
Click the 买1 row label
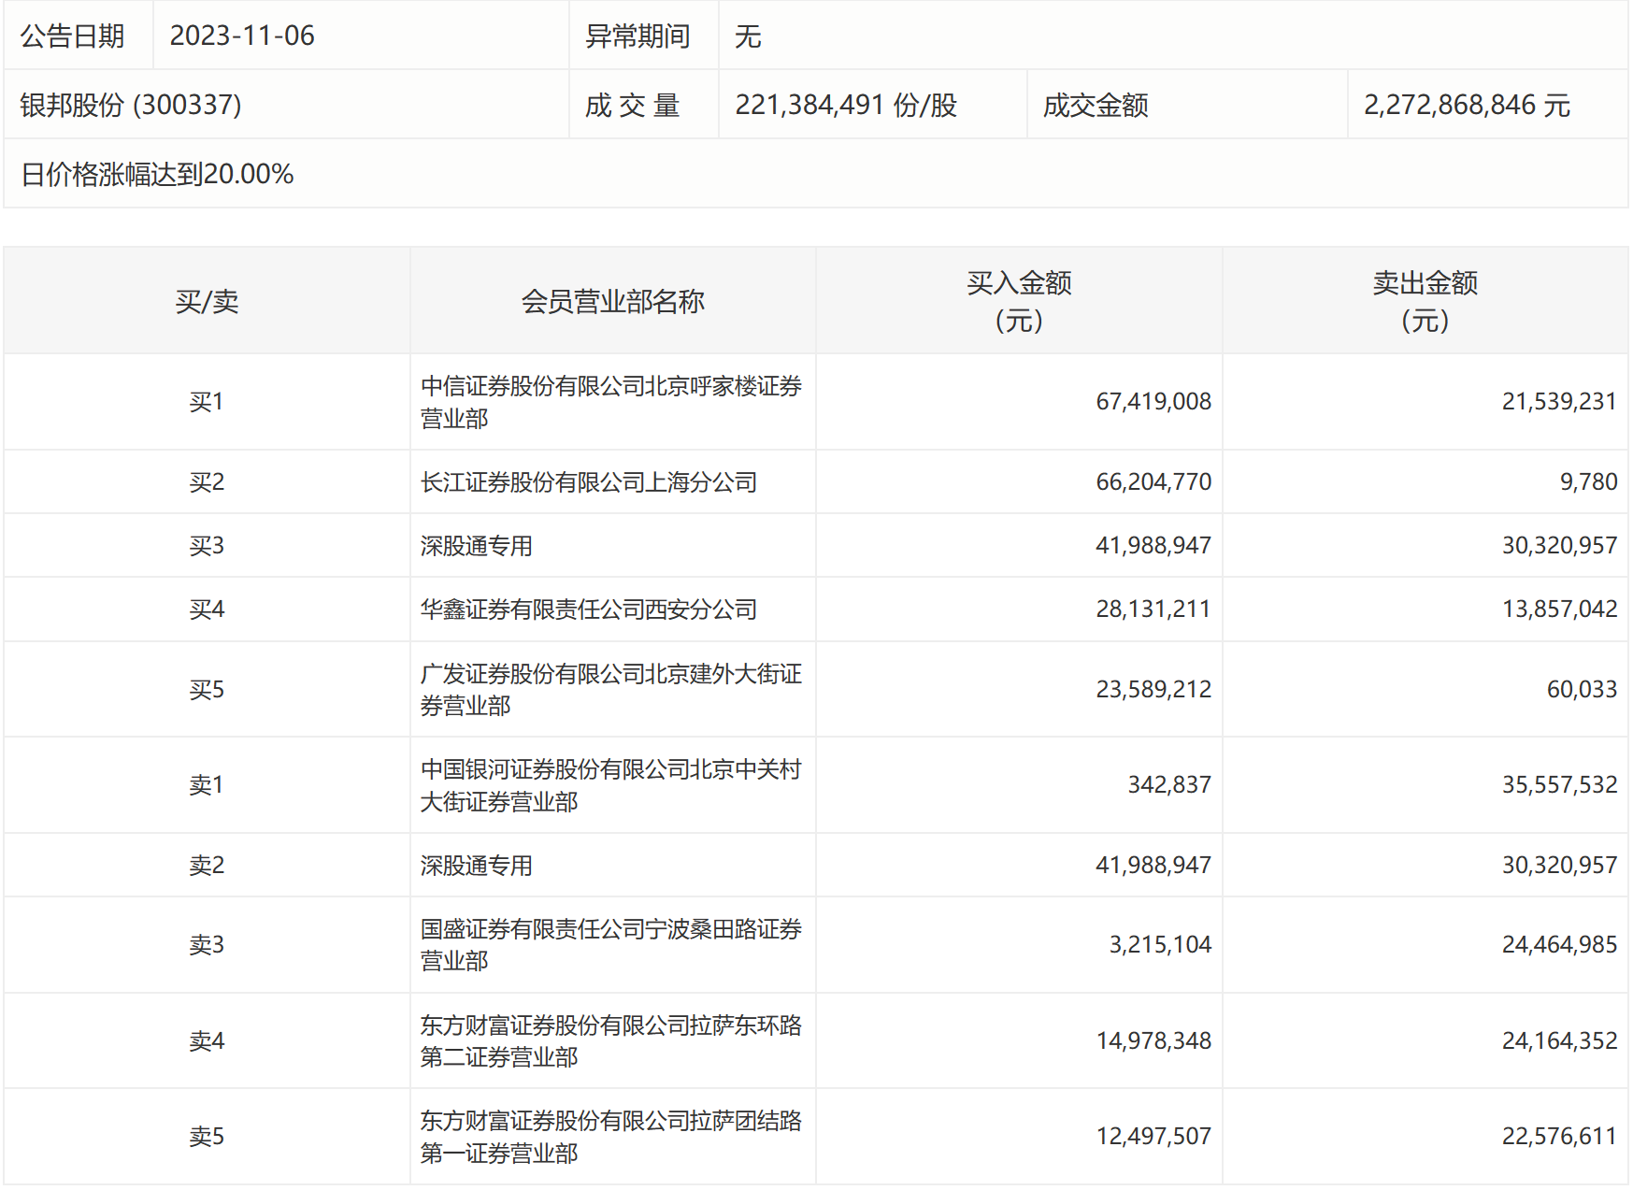(x=207, y=401)
